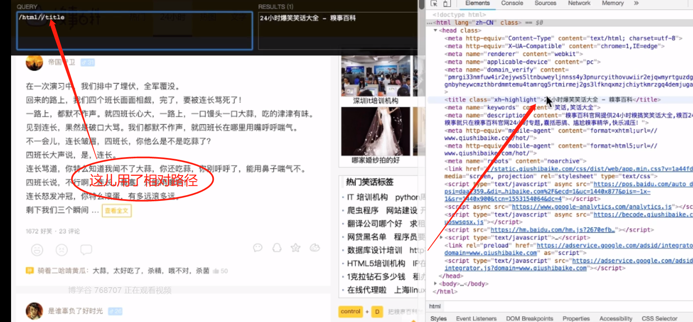693x322 pixels.
Task: Open the google-analytics analytics.js link
Action: point(591,207)
